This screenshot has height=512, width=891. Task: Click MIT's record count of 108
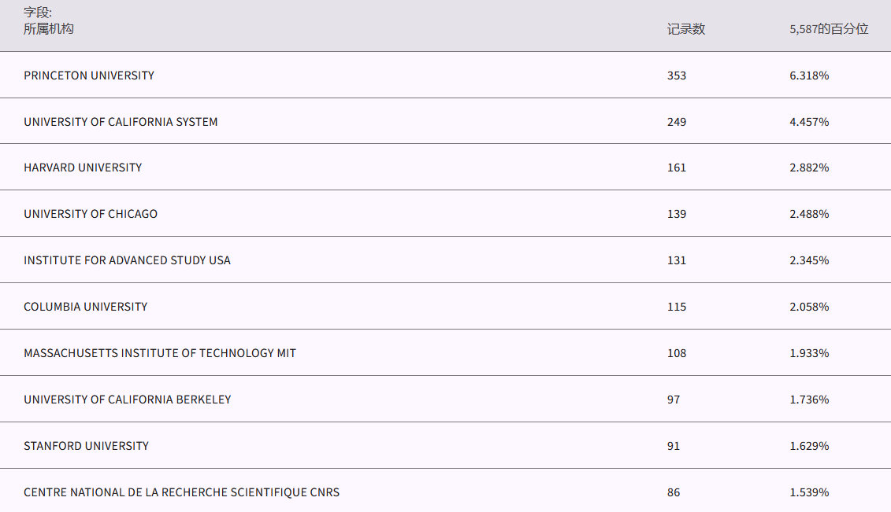click(x=677, y=353)
